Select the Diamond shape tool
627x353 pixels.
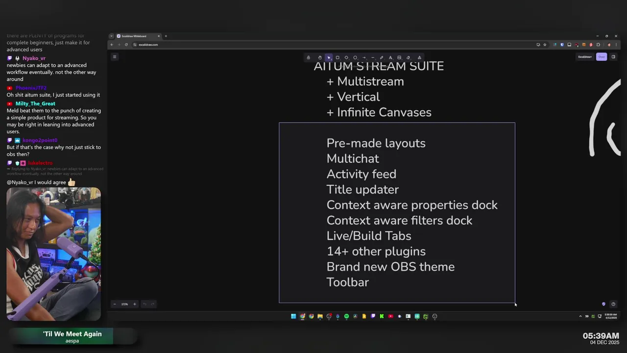pos(346,57)
